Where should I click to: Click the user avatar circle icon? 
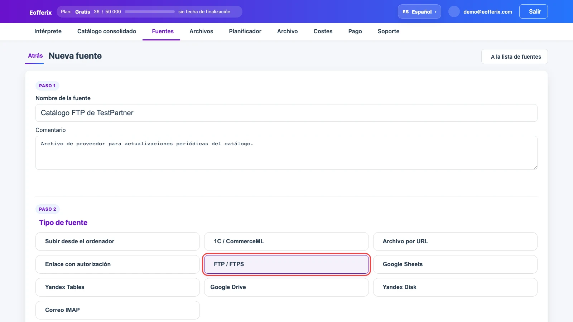click(454, 11)
